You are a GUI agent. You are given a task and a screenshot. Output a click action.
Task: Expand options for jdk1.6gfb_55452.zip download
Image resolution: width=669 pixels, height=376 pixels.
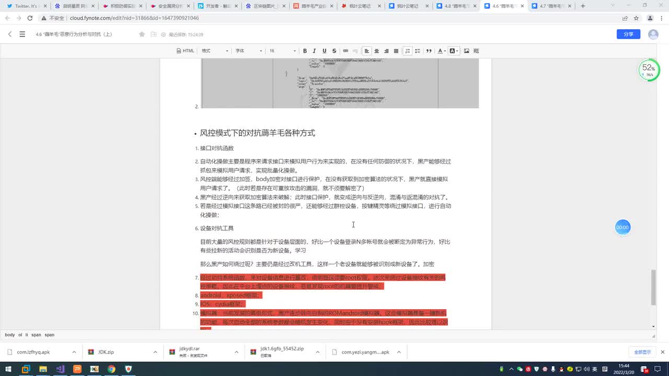click(x=317, y=352)
